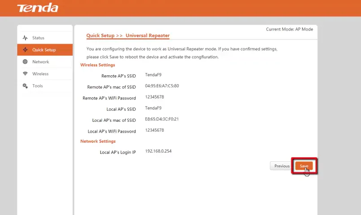Click the Wireless wifi signal icon
Image resolution: width=361 pixels, height=215 pixels.
point(25,73)
